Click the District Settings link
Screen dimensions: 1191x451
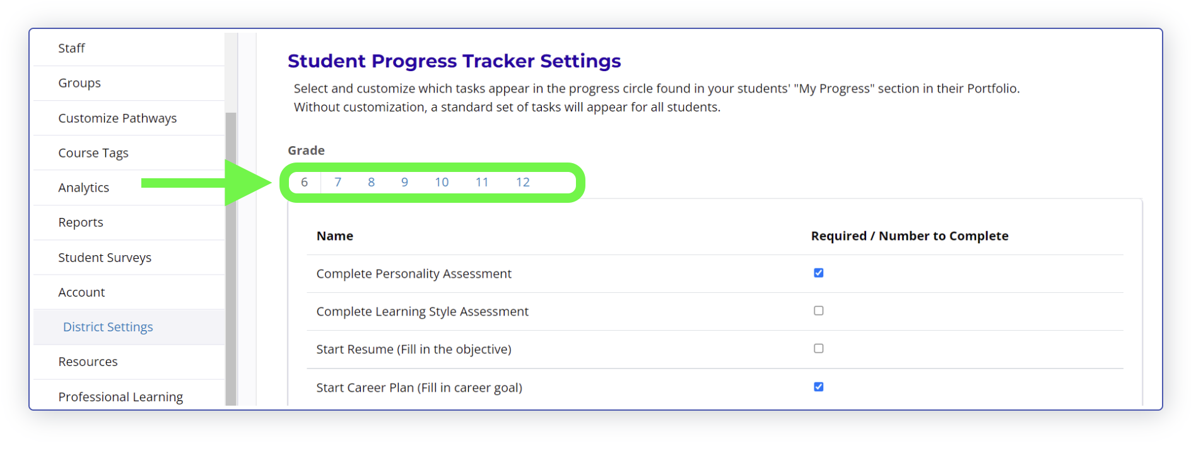(x=108, y=327)
